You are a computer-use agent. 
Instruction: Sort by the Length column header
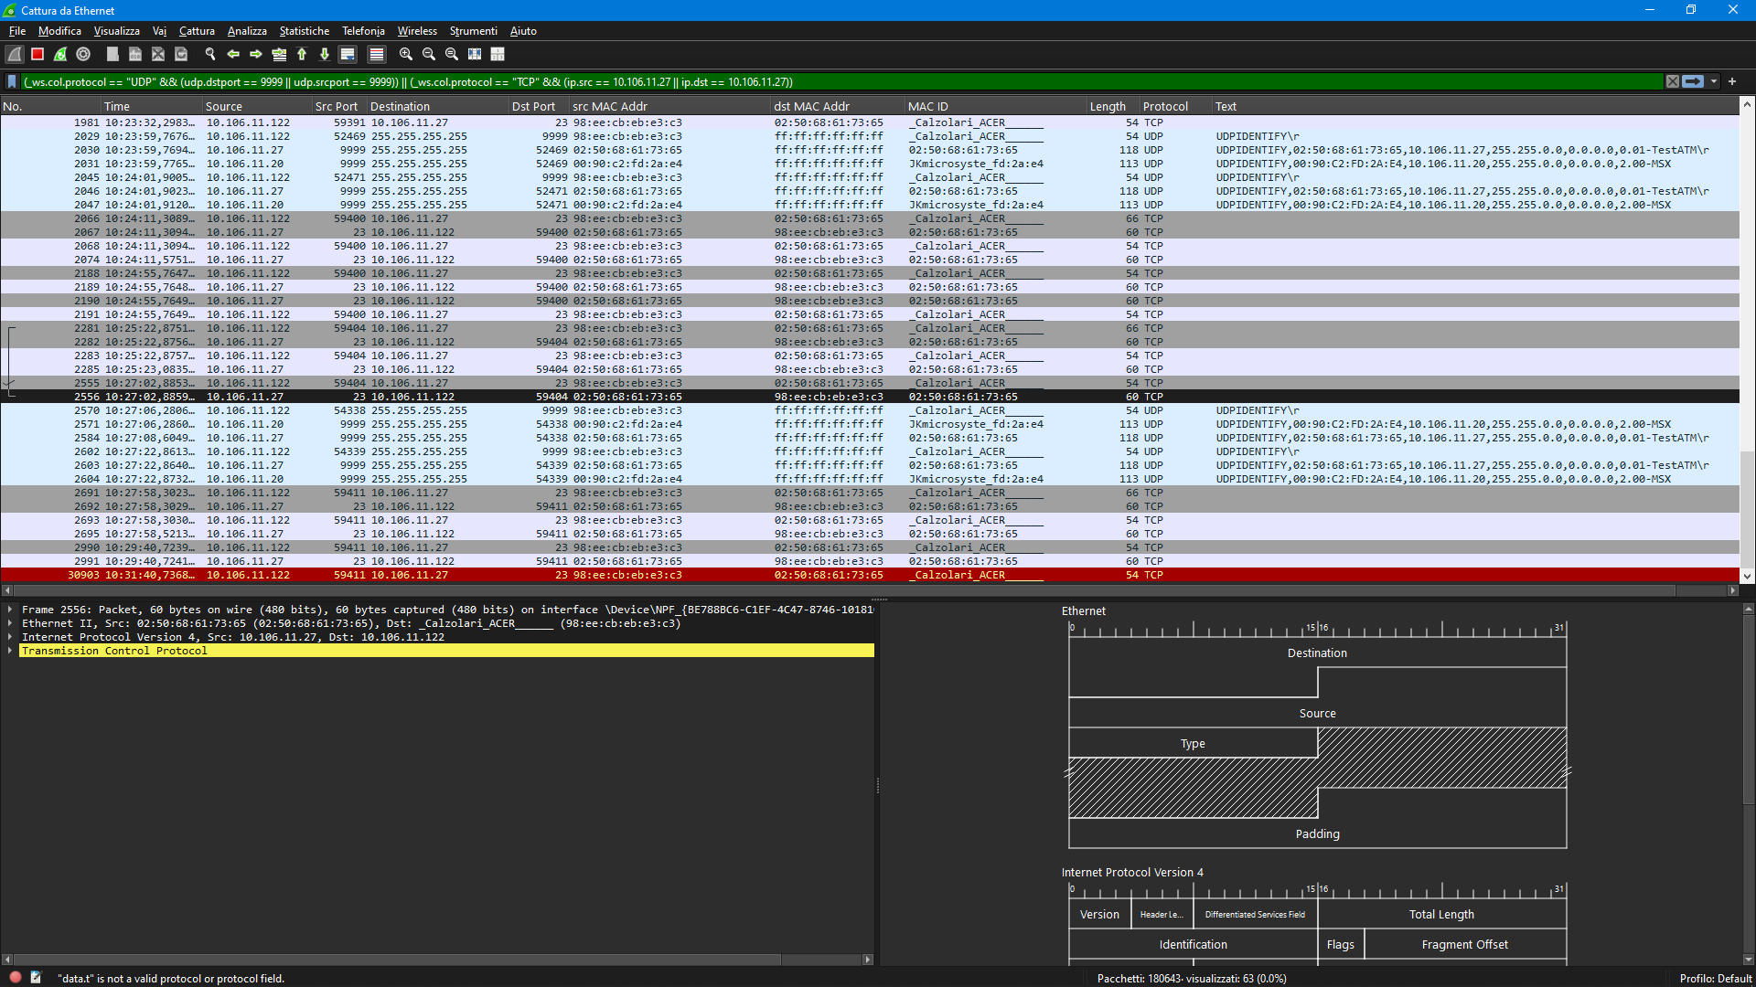1113,107
